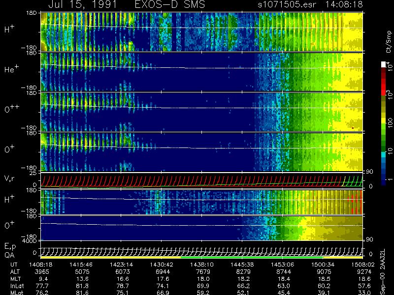This screenshot has width=394, height=295.
Task: Click ALT value '7679'
Action: tap(203, 272)
